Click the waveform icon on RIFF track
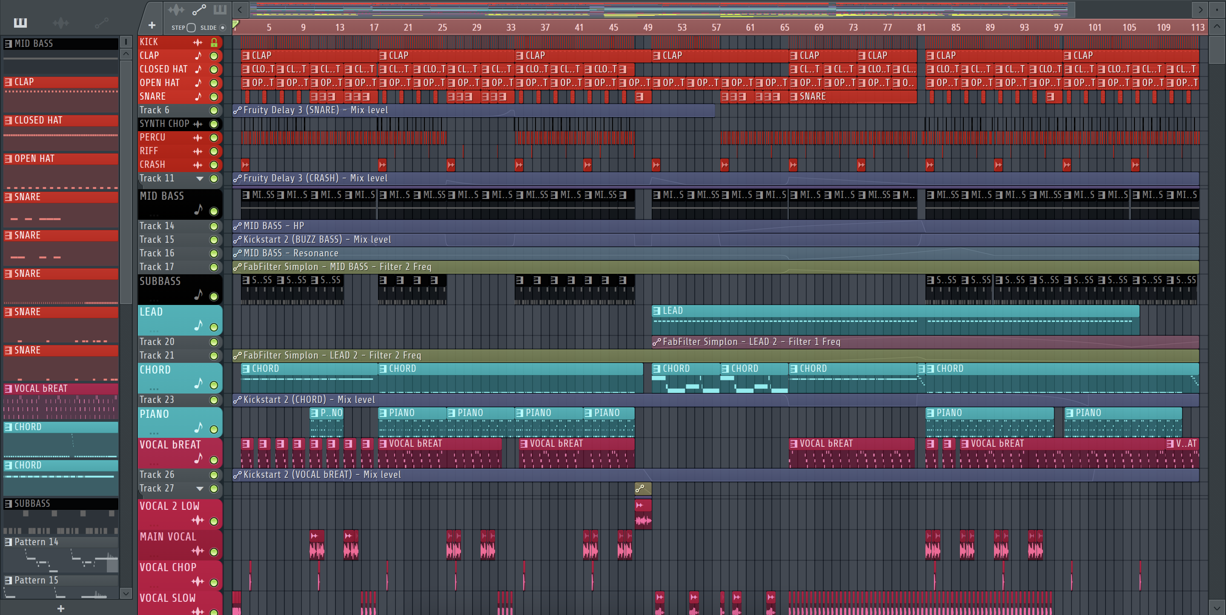The image size is (1226, 615). pos(198,151)
